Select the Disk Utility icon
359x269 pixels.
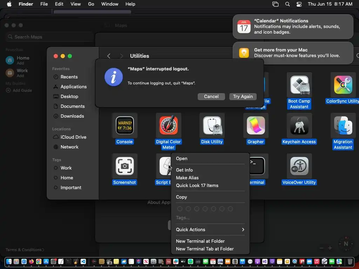click(x=212, y=125)
